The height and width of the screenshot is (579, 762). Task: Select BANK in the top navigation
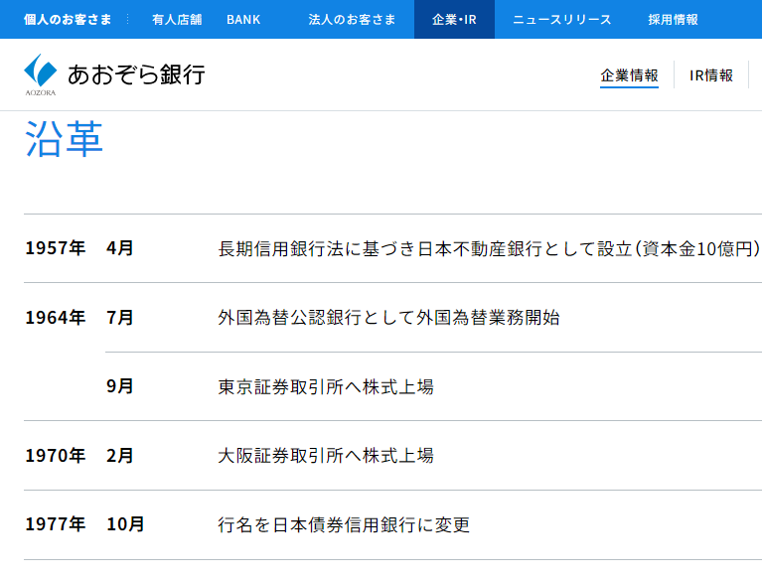[243, 19]
